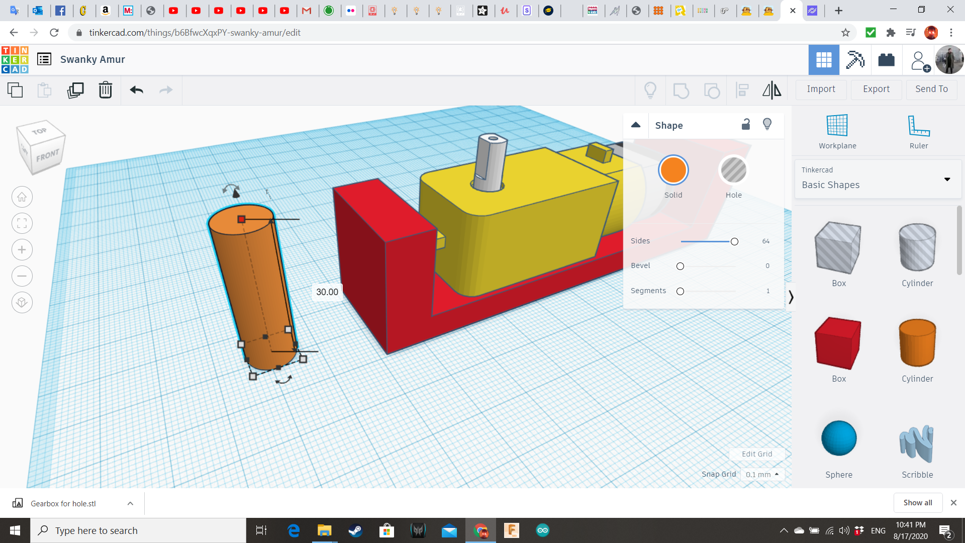Select the Ruler tool

(918, 131)
